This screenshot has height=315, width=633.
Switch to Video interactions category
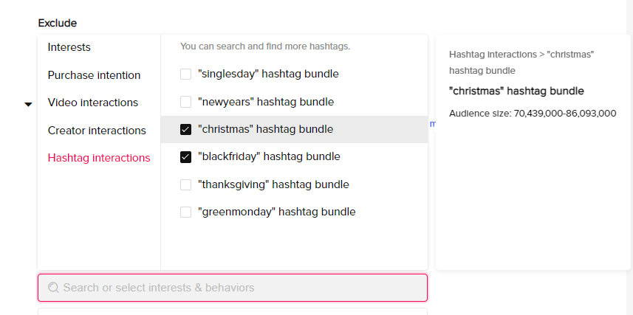pyautogui.click(x=93, y=103)
